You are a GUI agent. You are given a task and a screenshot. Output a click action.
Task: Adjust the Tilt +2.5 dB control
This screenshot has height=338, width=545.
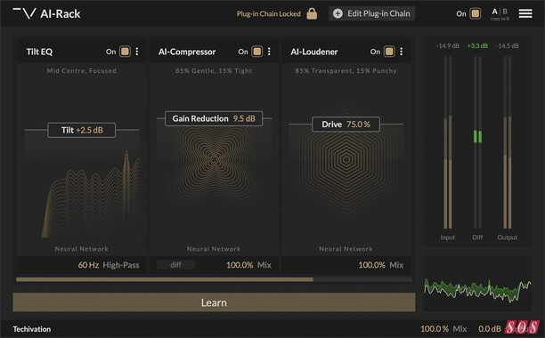[82, 130]
